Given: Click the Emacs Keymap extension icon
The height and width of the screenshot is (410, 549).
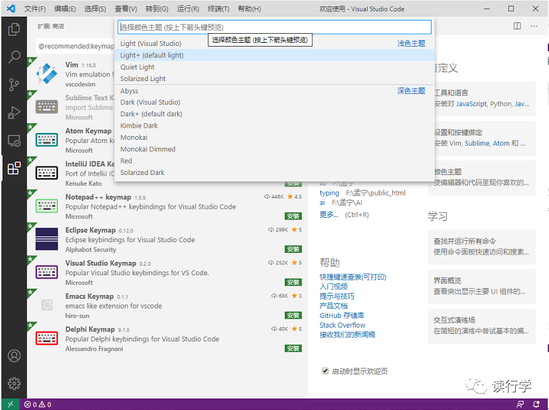Looking at the screenshot, I should [x=47, y=305].
